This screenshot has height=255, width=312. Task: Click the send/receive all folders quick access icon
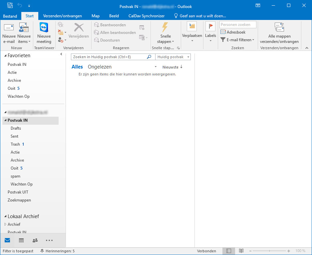click(x=10, y=5)
